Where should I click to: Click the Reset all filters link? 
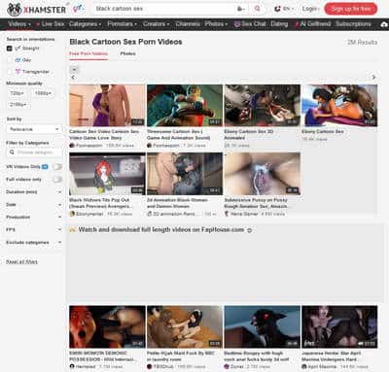[x=21, y=262]
